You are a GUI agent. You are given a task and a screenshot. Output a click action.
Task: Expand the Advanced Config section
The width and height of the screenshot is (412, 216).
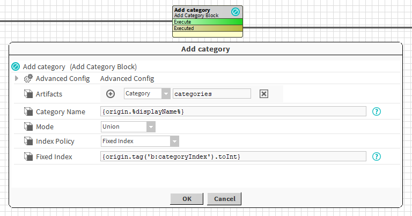pyautogui.click(x=17, y=78)
